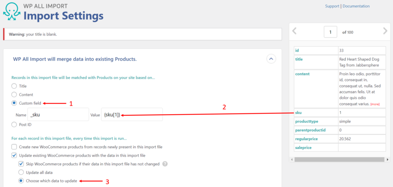Click the 'sku' field name in preview
The image size is (393, 187).
(x=299, y=113)
